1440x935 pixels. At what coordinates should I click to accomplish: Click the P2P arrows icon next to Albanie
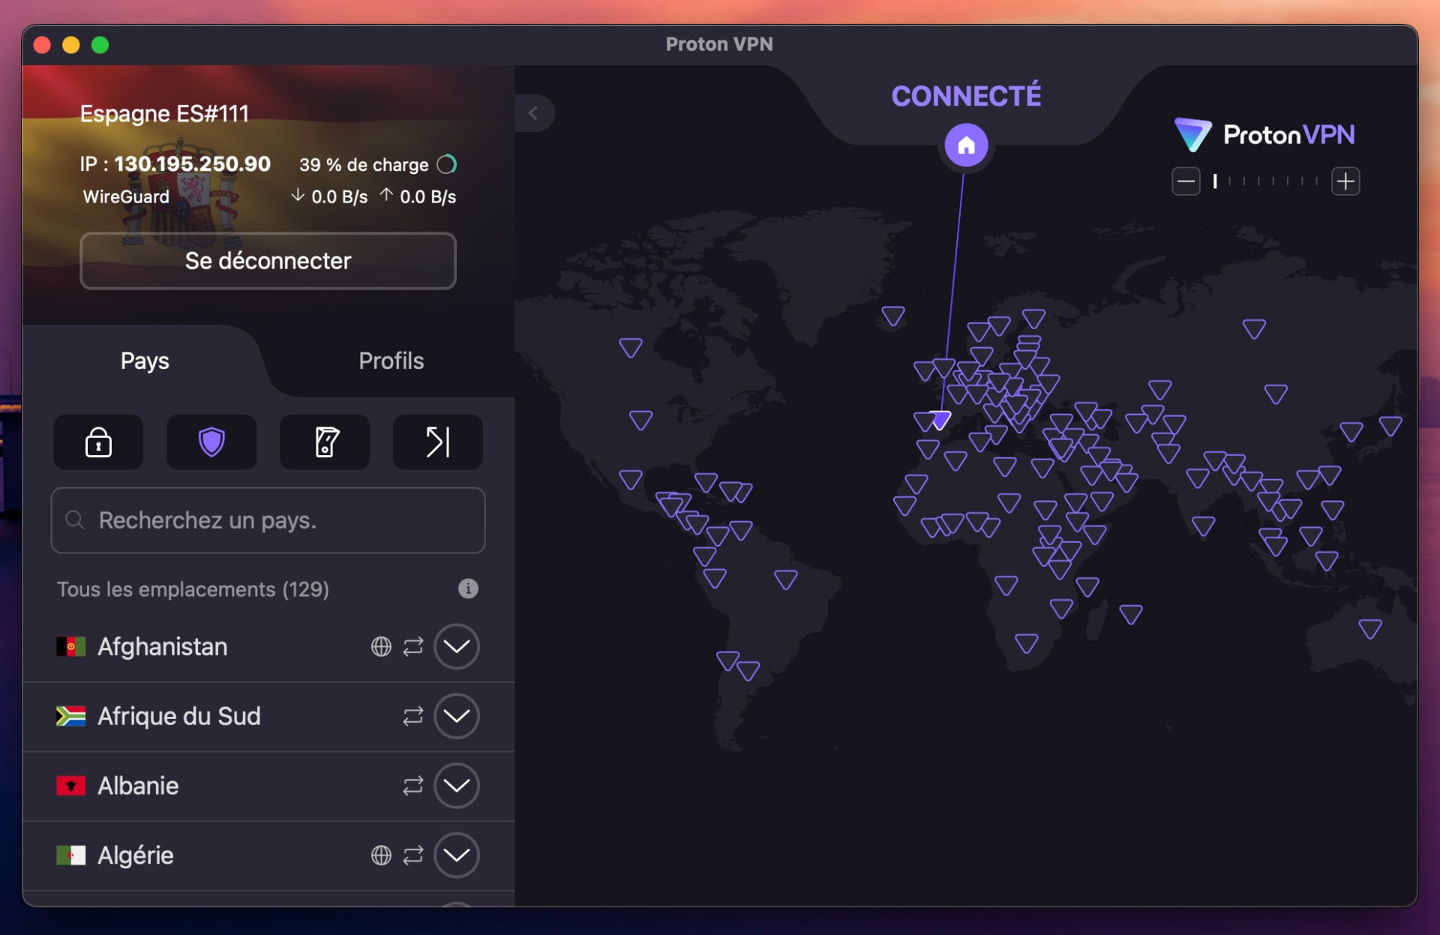click(412, 786)
